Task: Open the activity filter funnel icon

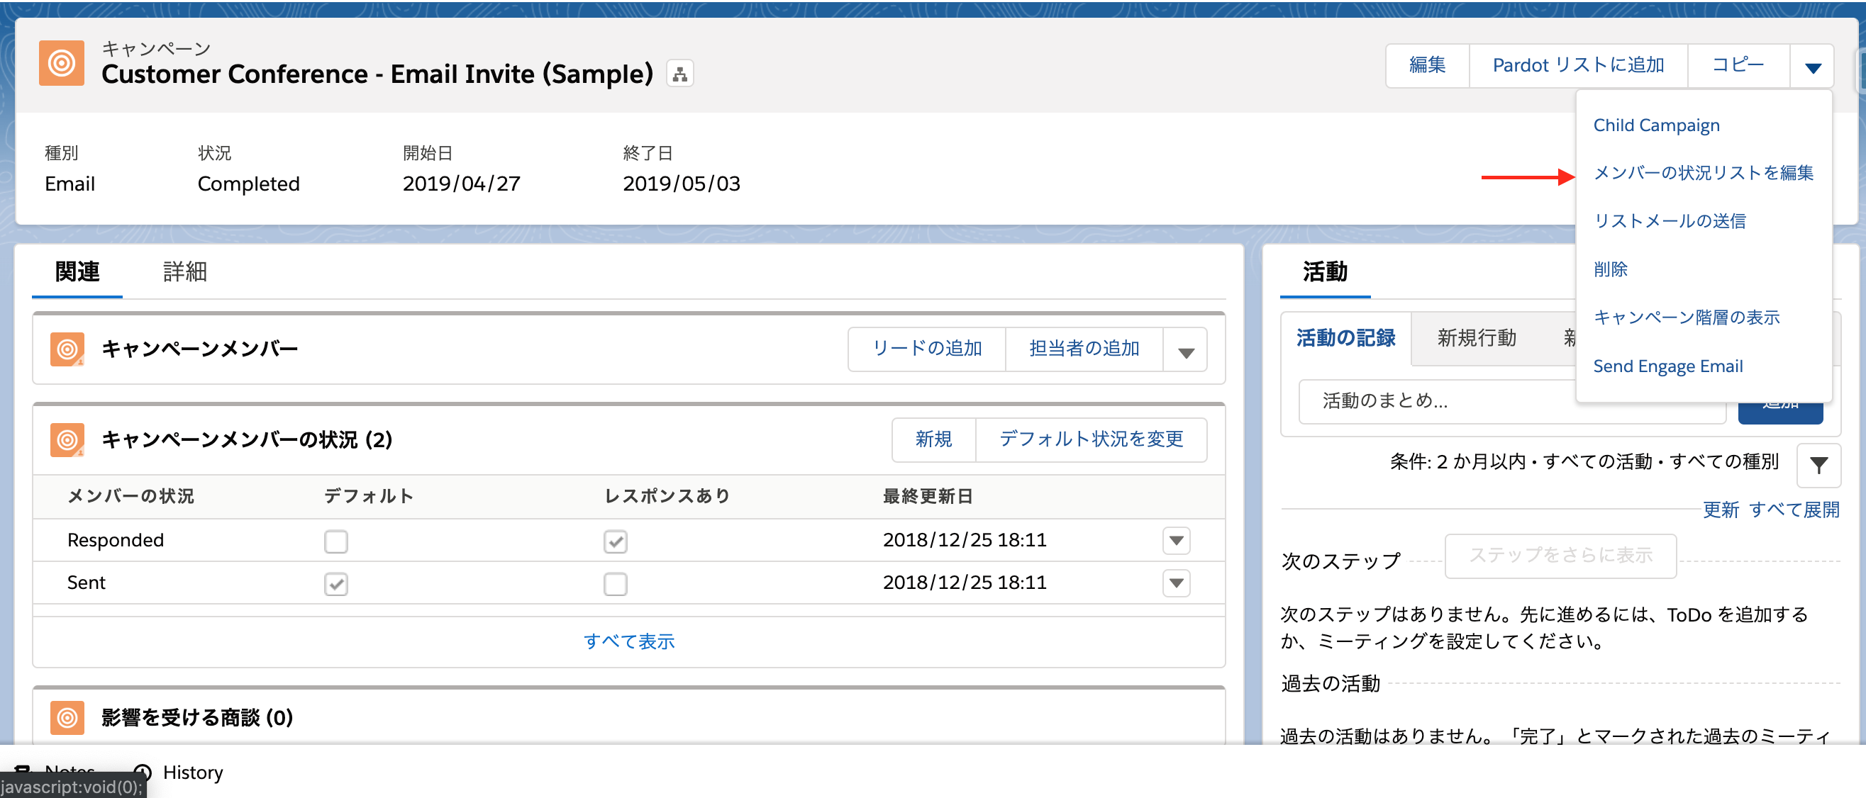Action: 1818,465
